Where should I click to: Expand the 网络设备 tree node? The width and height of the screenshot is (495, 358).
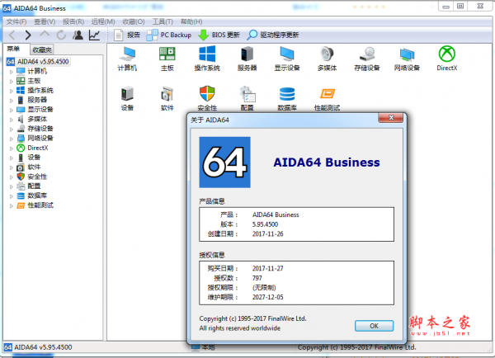click(x=11, y=139)
